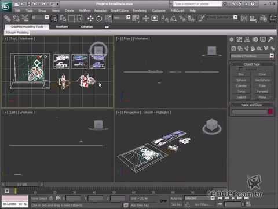
Task: Click the GeoSphere primitive button
Action: coord(262,80)
